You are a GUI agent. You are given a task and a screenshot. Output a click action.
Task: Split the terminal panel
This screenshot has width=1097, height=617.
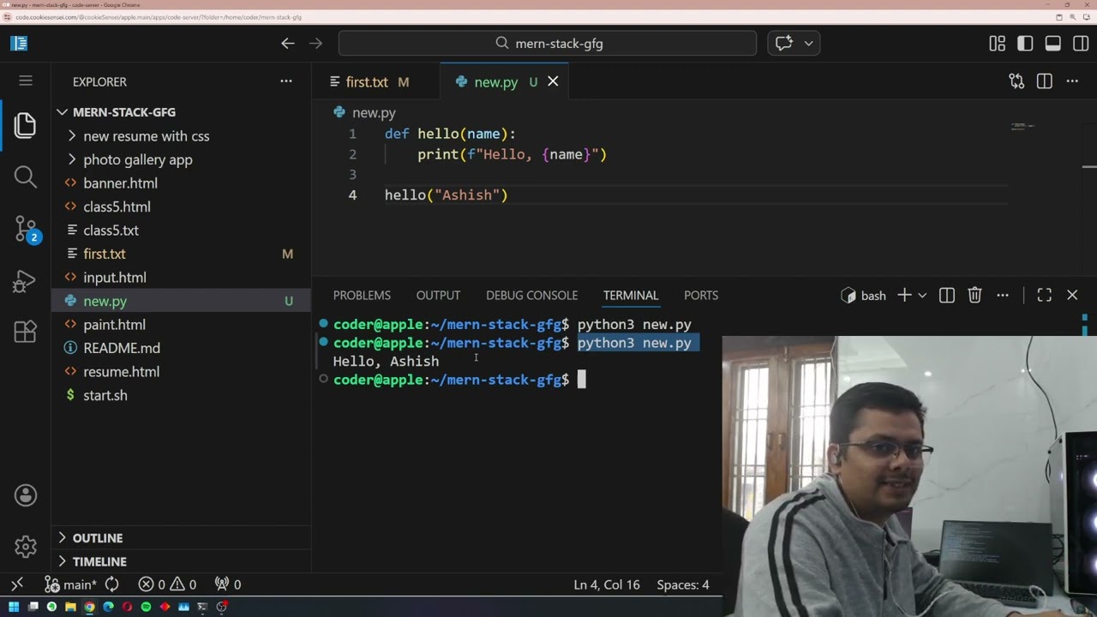click(947, 295)
